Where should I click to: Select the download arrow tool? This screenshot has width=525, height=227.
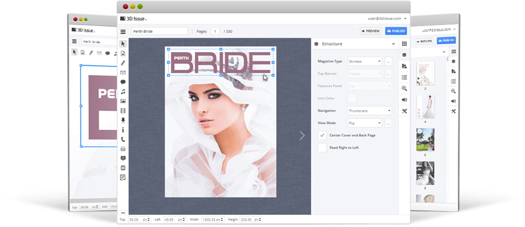pos(123,120)
